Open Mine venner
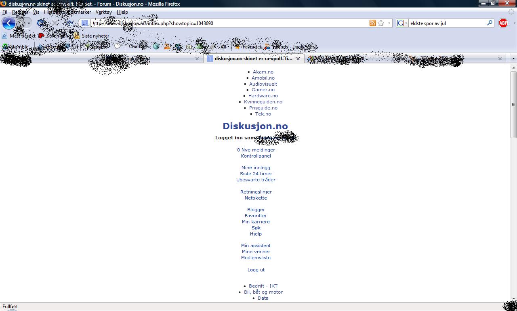The width and height of the screenshot is (517, 311). pyautogui.click(x=256, y=252)
